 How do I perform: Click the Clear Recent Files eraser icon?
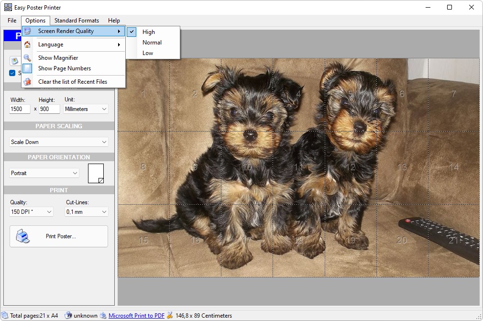[x=27, y=82]
